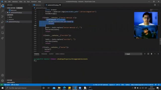Open notifications bell in status bar

click(159, 85)
